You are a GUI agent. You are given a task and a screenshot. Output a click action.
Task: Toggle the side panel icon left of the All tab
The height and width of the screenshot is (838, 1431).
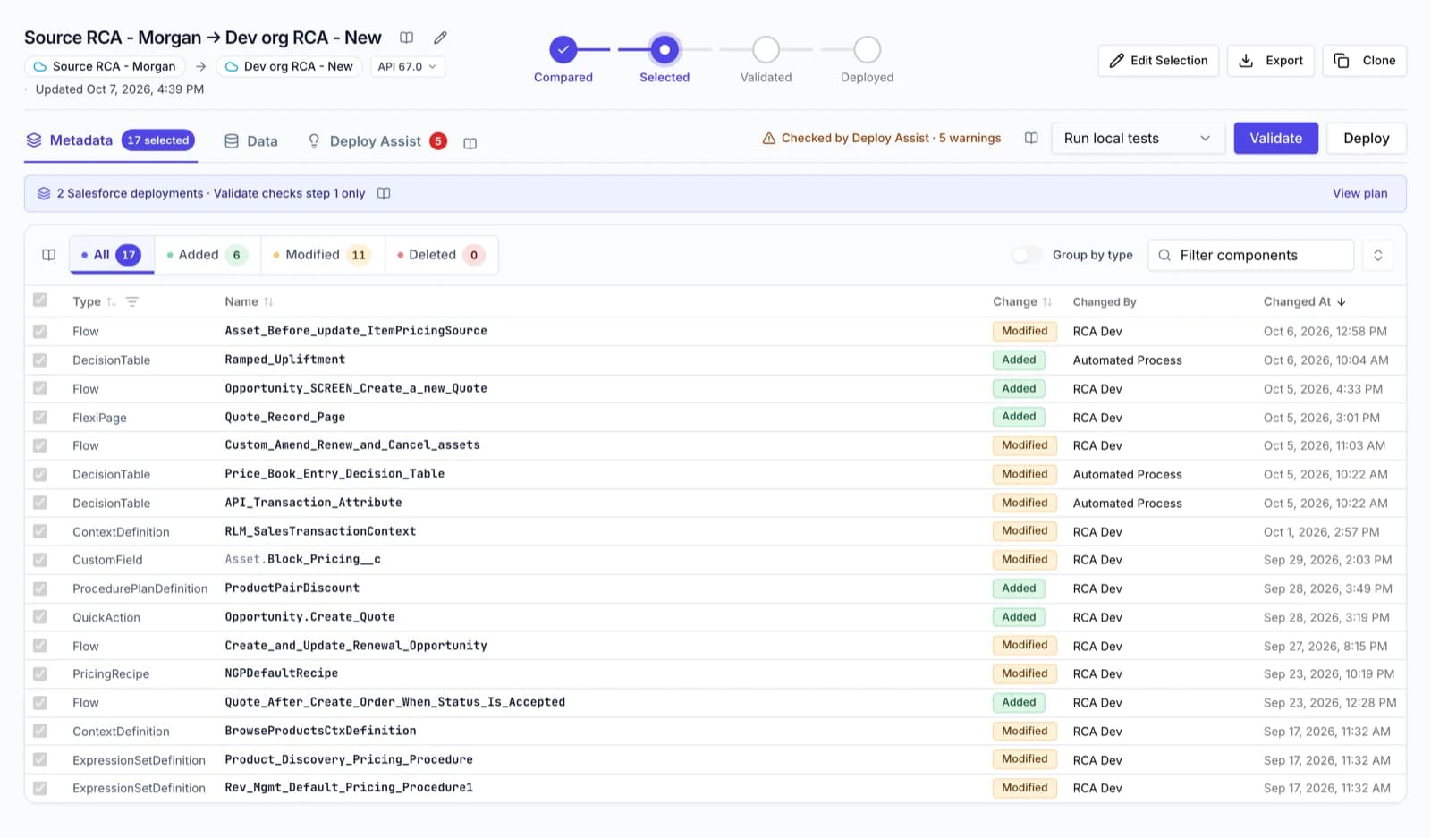coord(49,255)
